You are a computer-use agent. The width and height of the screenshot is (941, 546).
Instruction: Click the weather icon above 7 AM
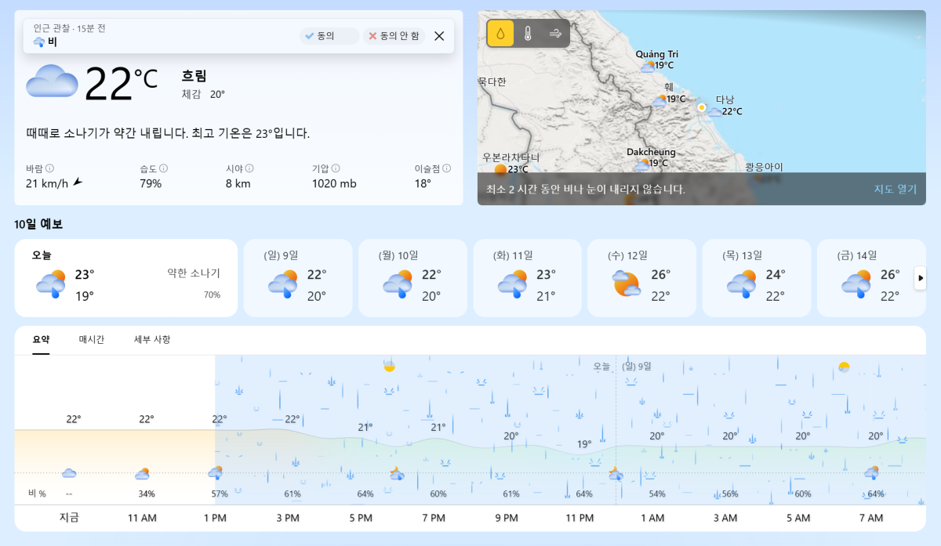(x=871, y=472)
